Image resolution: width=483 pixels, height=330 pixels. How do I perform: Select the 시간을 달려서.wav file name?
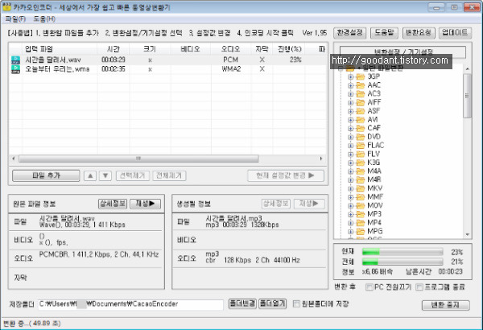click(53, 60)
